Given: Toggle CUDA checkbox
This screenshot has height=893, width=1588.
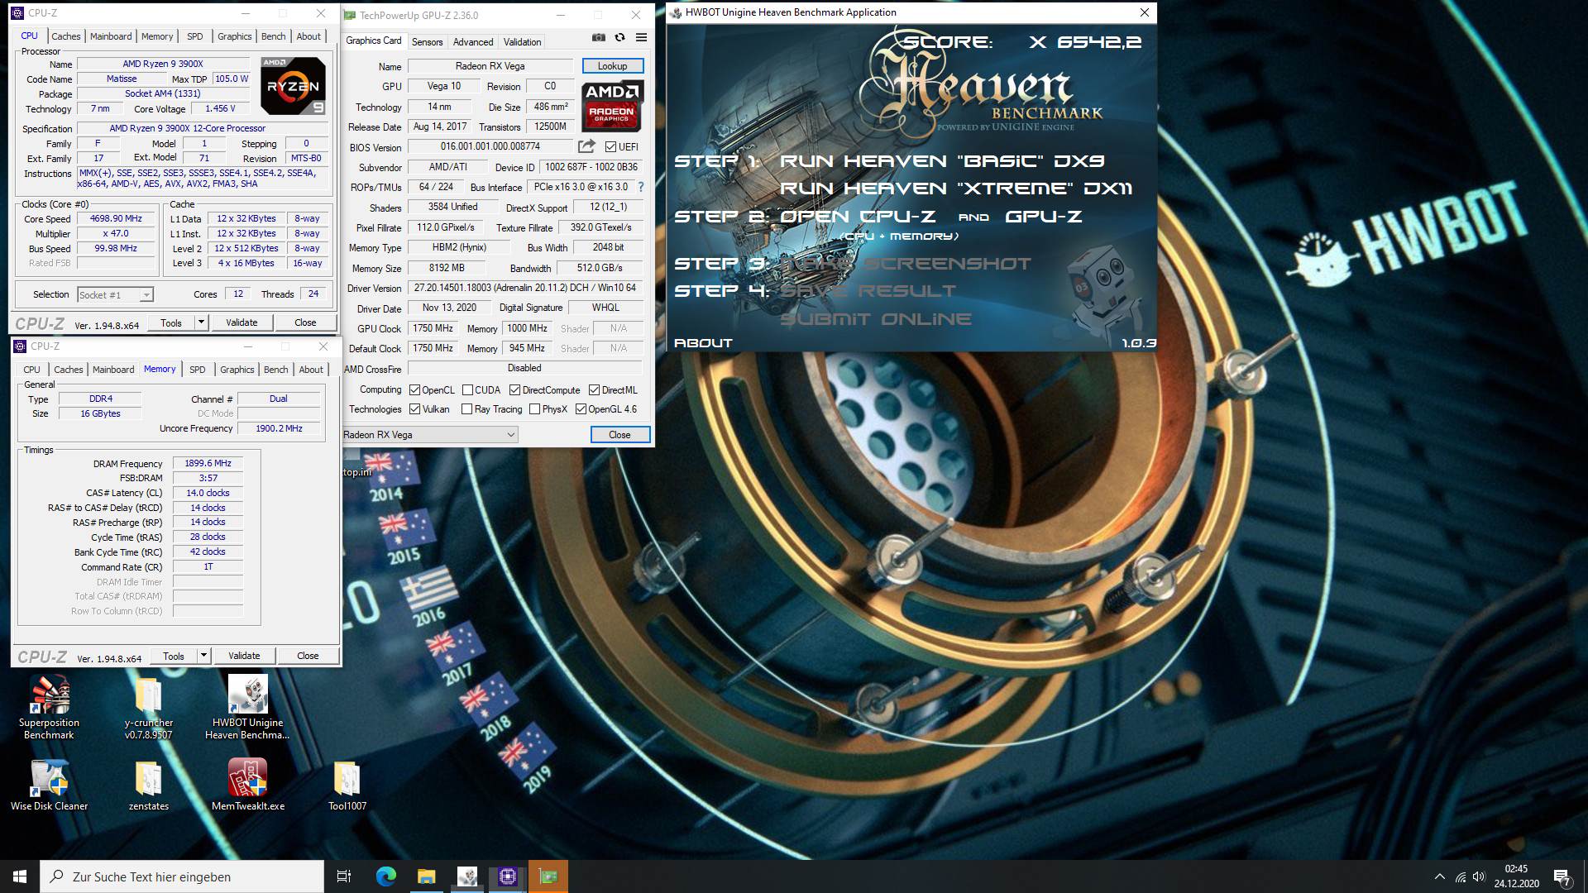Looking at the screenshot, I should 467,390.
